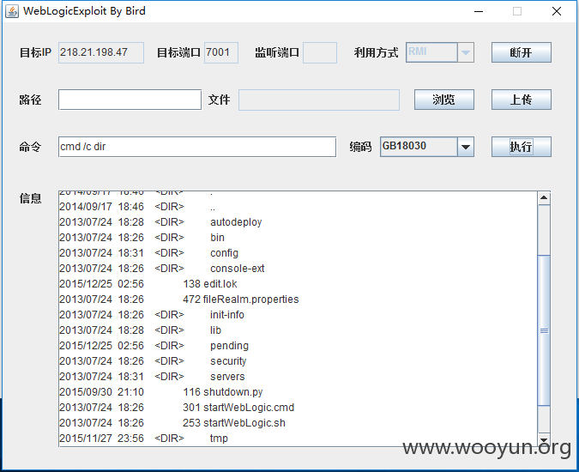The width and height of the screenshot is (579, 472).
Task: Select the console-ext directory line
Action: pos(162,269)
